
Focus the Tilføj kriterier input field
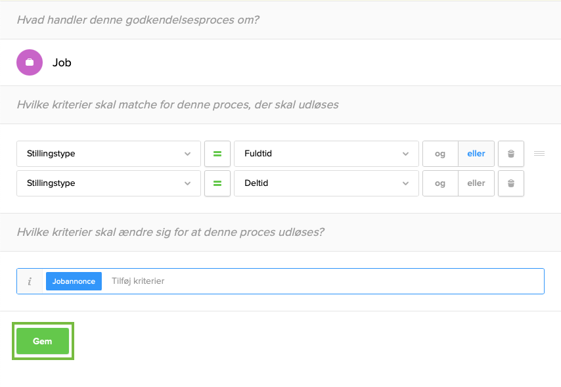(322, 281)
